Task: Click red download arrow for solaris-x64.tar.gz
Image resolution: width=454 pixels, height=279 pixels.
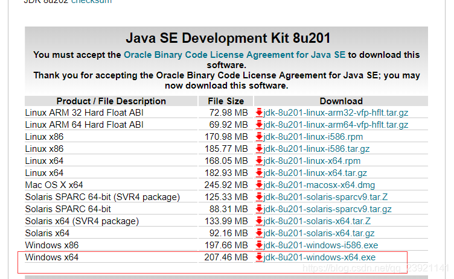Action: pos(259,233)
